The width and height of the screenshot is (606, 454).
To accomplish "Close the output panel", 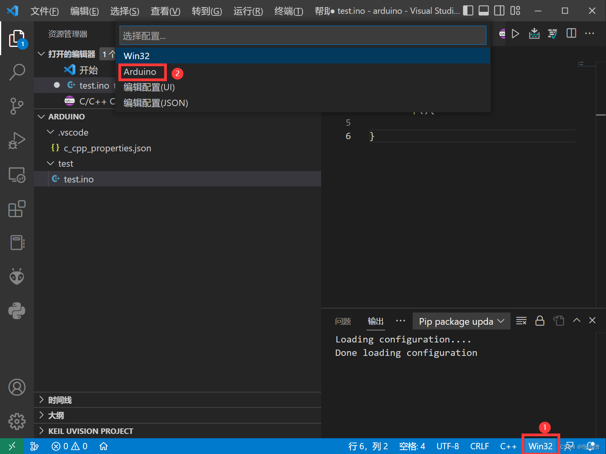I will click(592, 320).
